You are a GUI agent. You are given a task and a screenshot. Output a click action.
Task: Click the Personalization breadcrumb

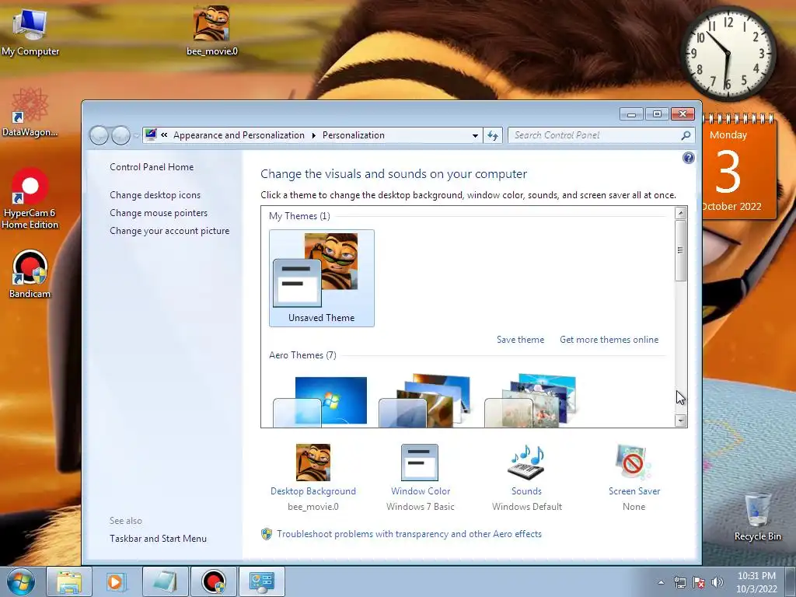click(354, 135)
